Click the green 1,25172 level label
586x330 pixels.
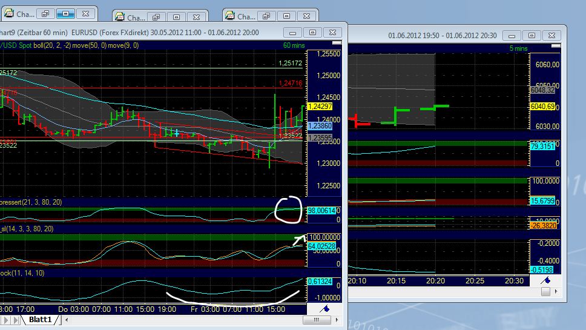(291, 63)
